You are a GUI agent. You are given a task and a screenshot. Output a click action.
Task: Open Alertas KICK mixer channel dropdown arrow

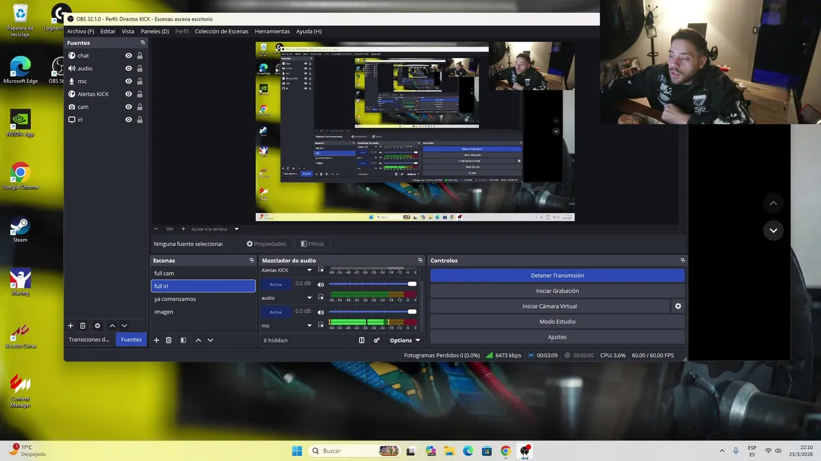[x=309, y=270]
